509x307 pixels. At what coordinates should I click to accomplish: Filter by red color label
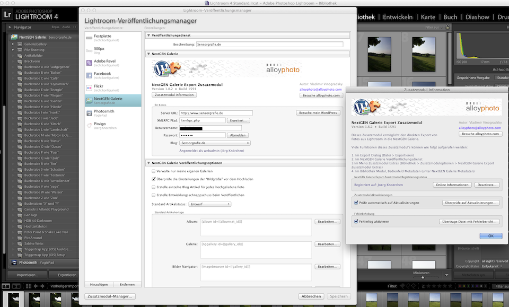[x=459, y=286]
